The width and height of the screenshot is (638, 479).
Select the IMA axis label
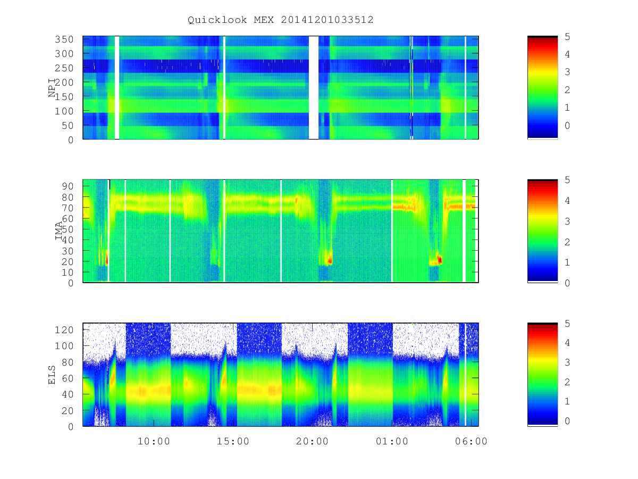pos(60,231)
